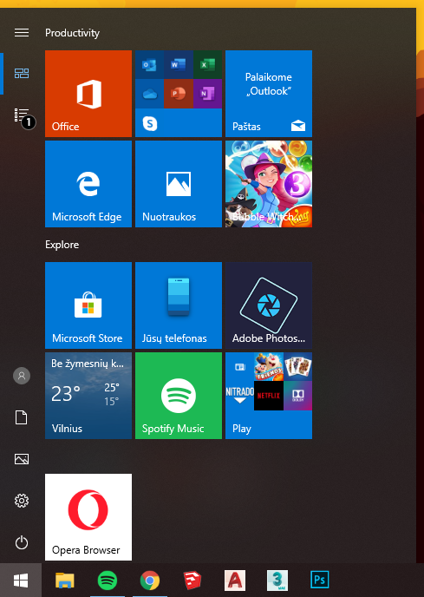Launch AutoCAD from the taskbar
The width and height of the screenshot is (424, 597).
tap(235, 581)
